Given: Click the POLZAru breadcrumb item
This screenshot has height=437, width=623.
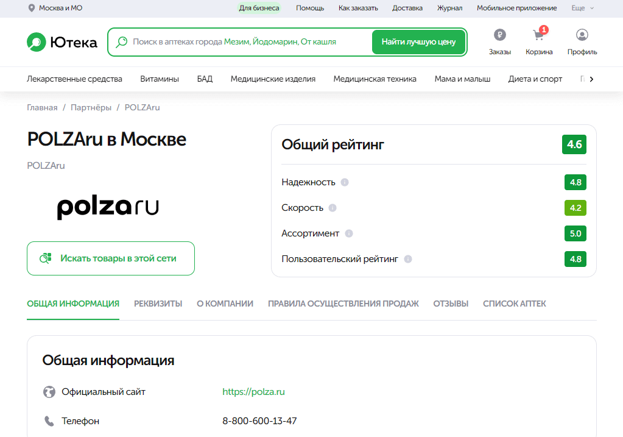Looking at the screenshot, I should 143,108.
